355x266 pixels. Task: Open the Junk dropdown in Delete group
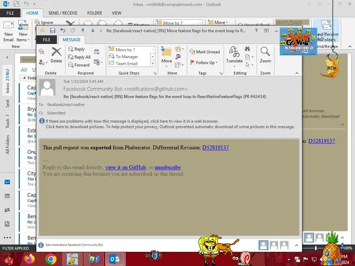[43, 62]
